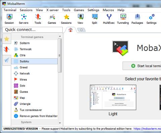The width and height of the screenshot is (161, 133).
Task: Launch the Map game
Action: pyautogui.click(x=35, y=98)
